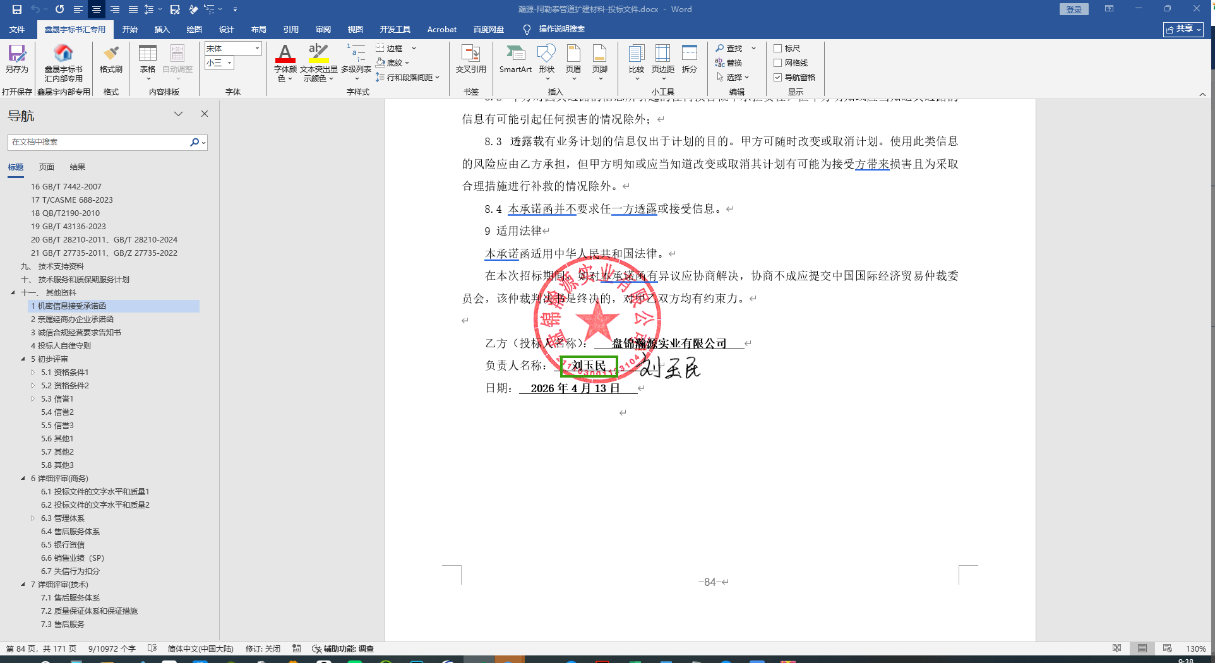Click the spelling check book icon in status bar
1215x663 pixels.
[152, 648]
